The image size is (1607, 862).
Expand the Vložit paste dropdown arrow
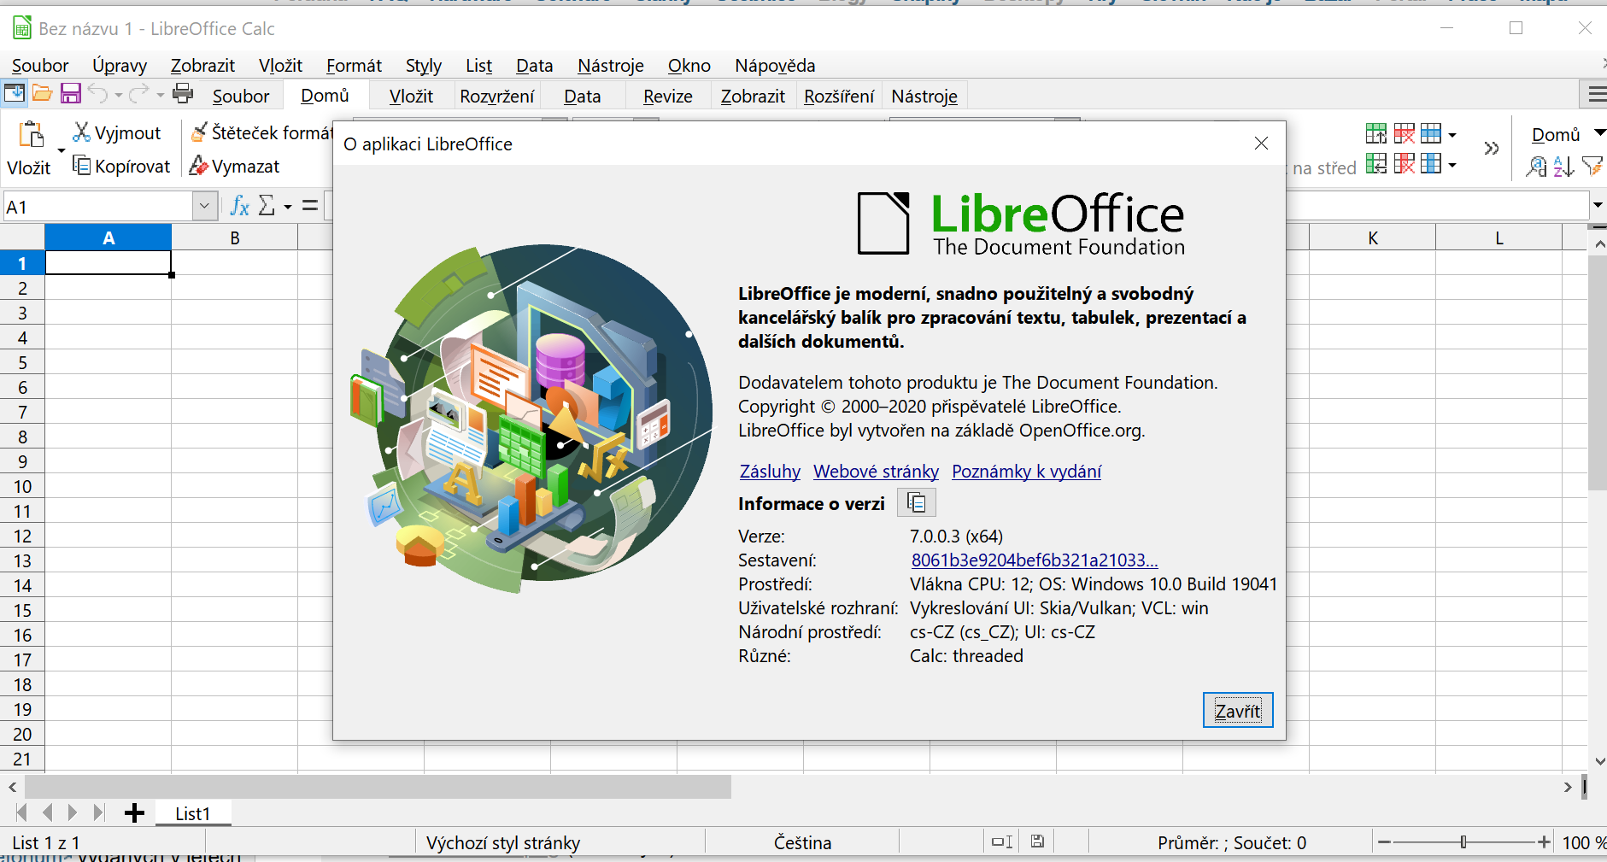click(x=62, y=151)
